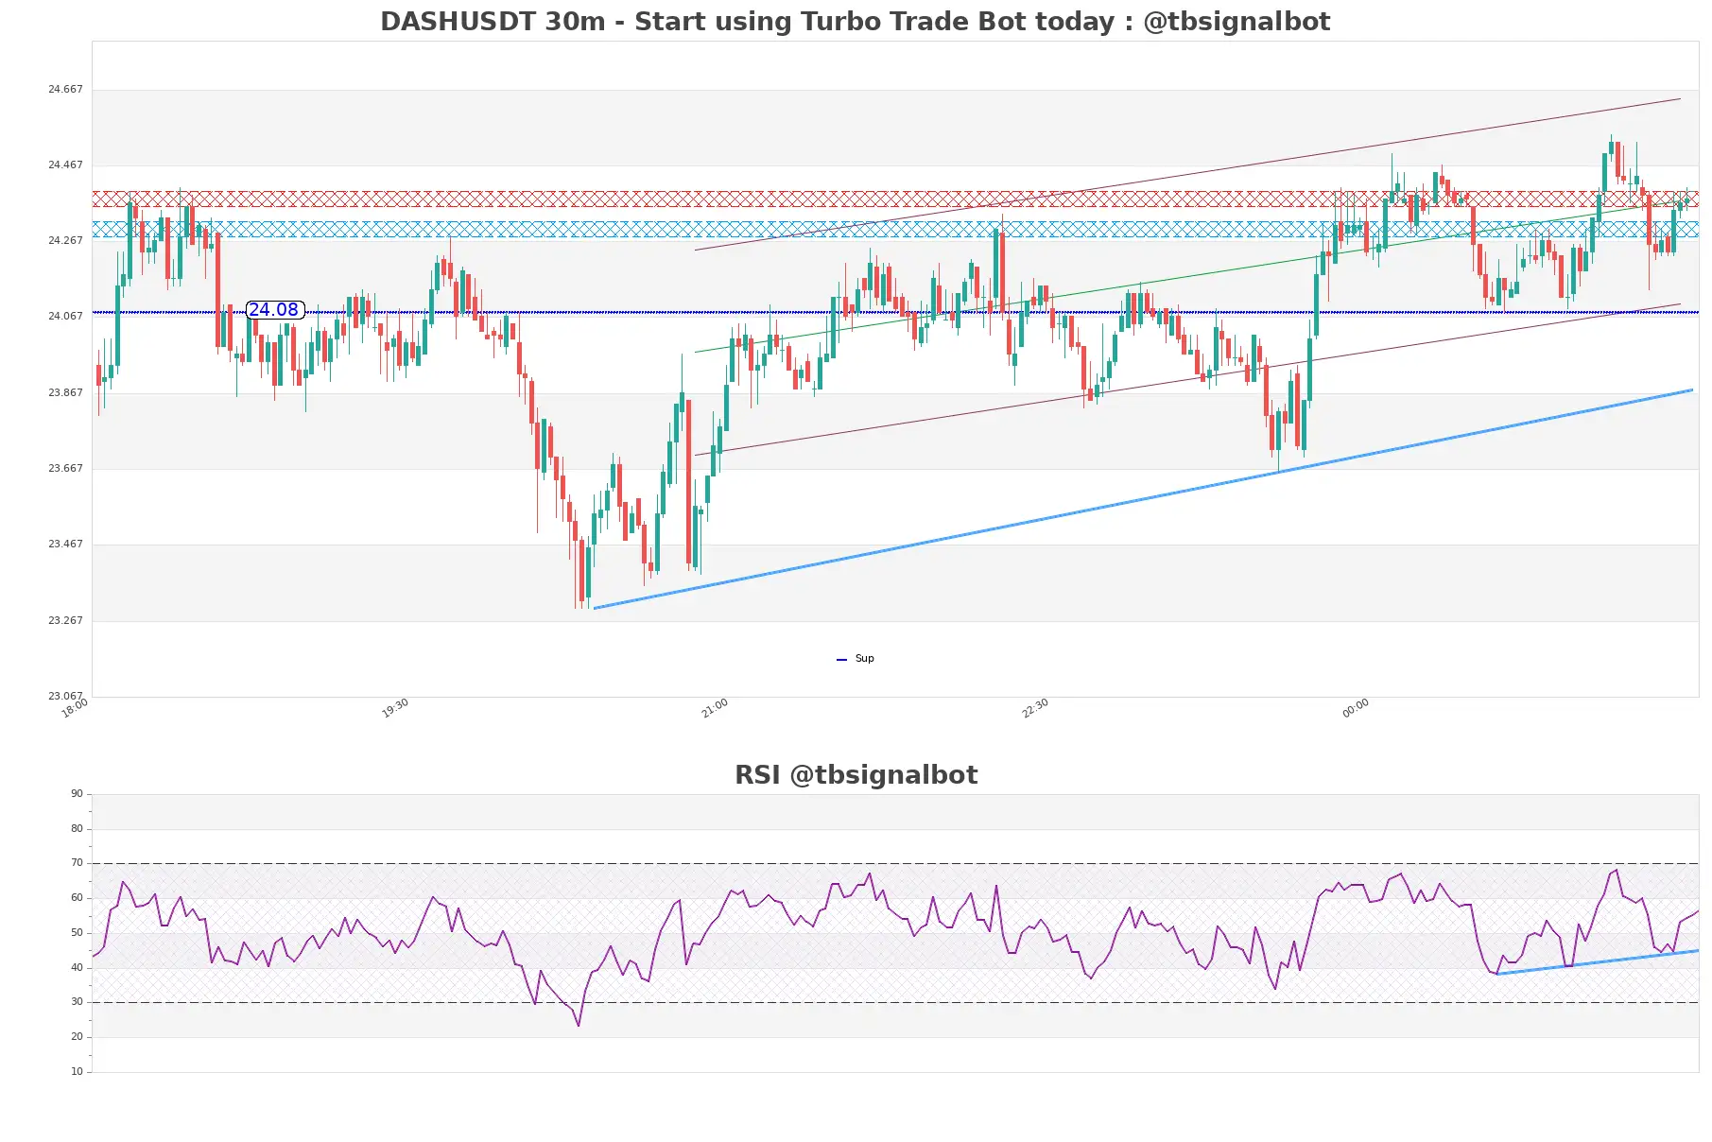Click the 23.067 price axis label

(65, 697)
